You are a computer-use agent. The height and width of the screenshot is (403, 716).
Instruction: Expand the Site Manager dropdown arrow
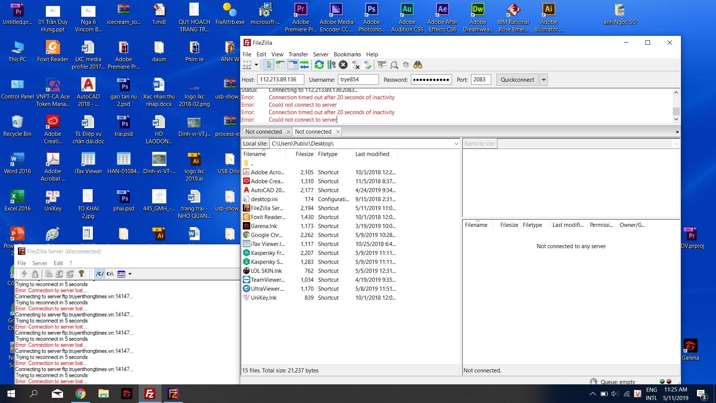pyautogui.click(x=256, y=65)
